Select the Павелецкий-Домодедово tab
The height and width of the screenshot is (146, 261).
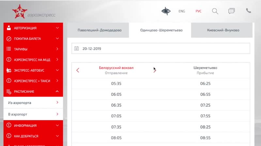(100, 30)
